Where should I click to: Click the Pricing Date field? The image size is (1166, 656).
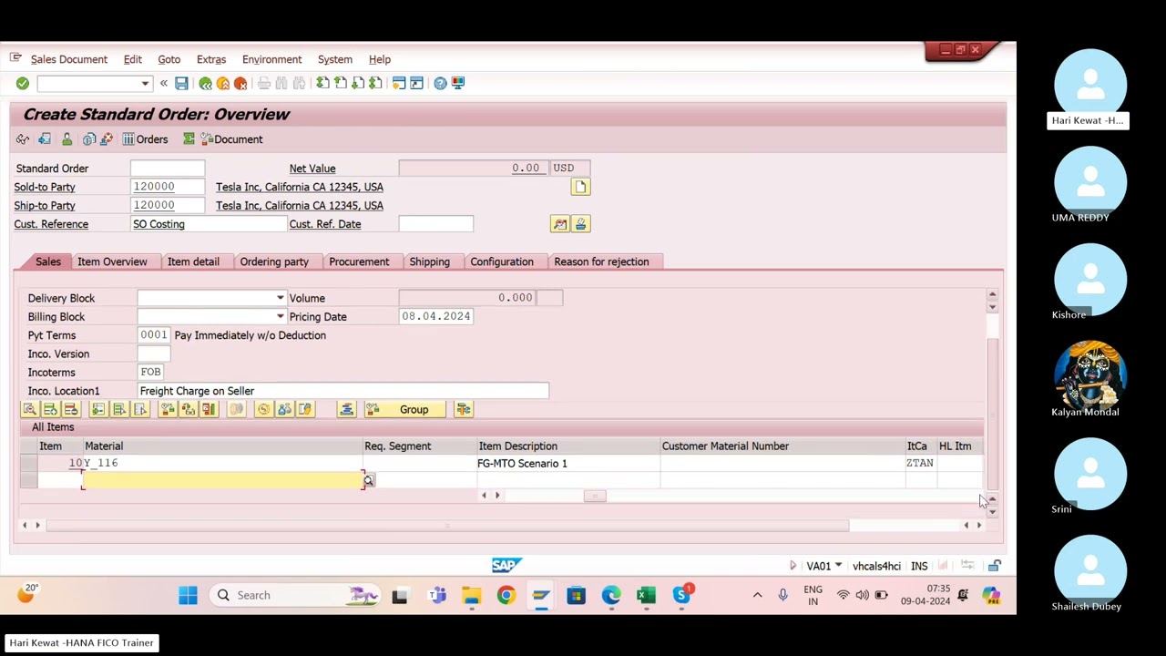click(435, 316)
